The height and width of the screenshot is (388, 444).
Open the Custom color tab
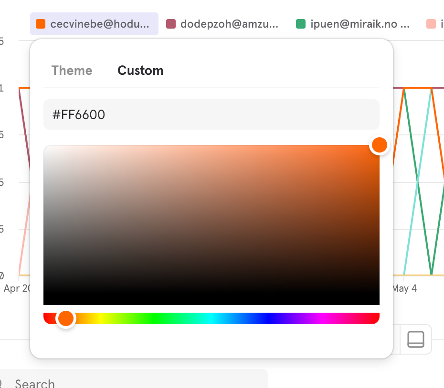point(140,71)
